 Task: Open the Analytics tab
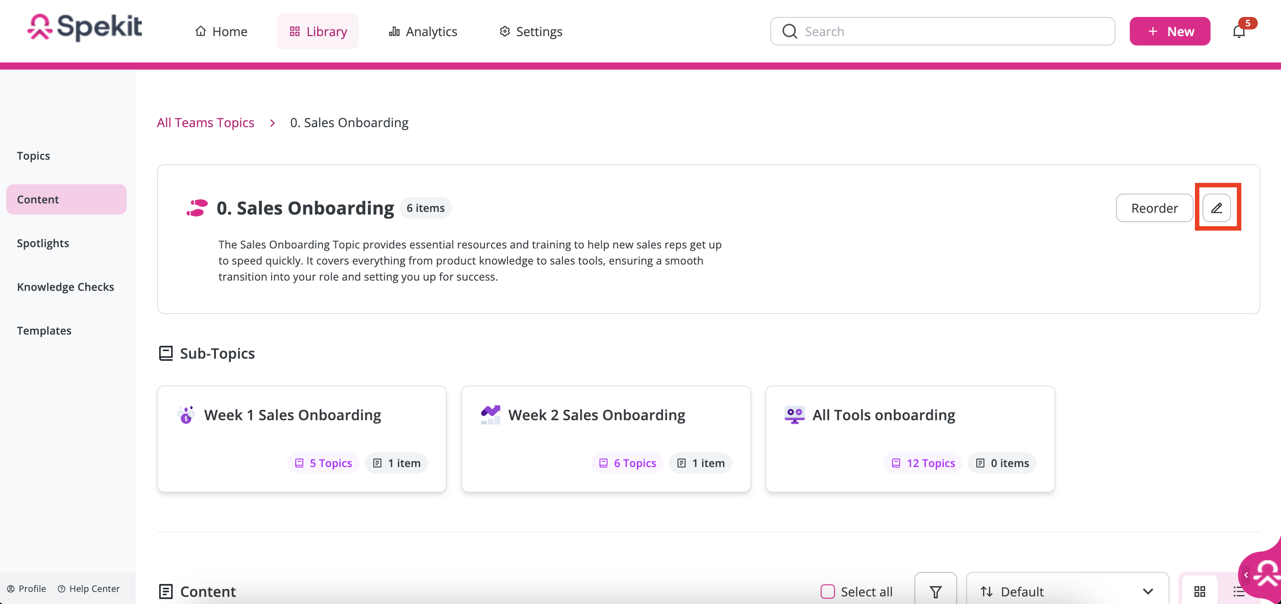422,31
